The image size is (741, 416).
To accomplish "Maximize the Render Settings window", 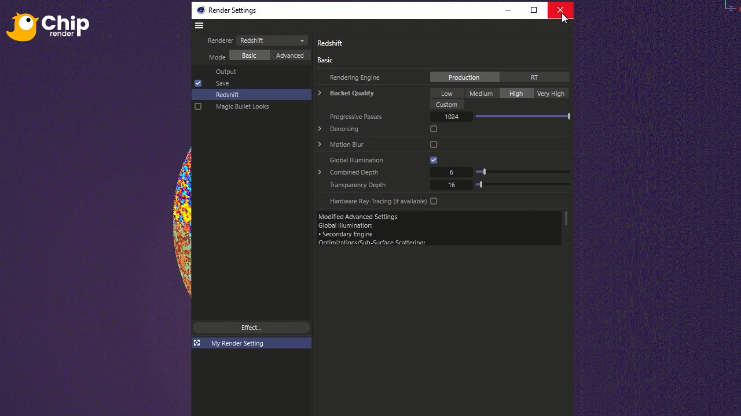I will pos(534,10).
